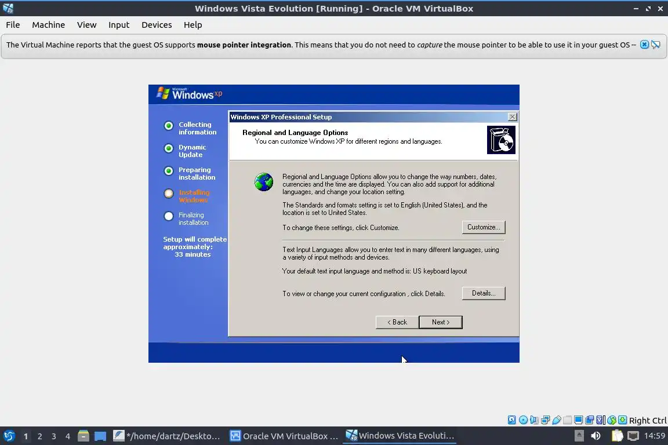Image resolution: width=668 pixels, height=445 pixels.
Task: Click the Right Ctrl host key label
Action: click(x=648, y=420)
